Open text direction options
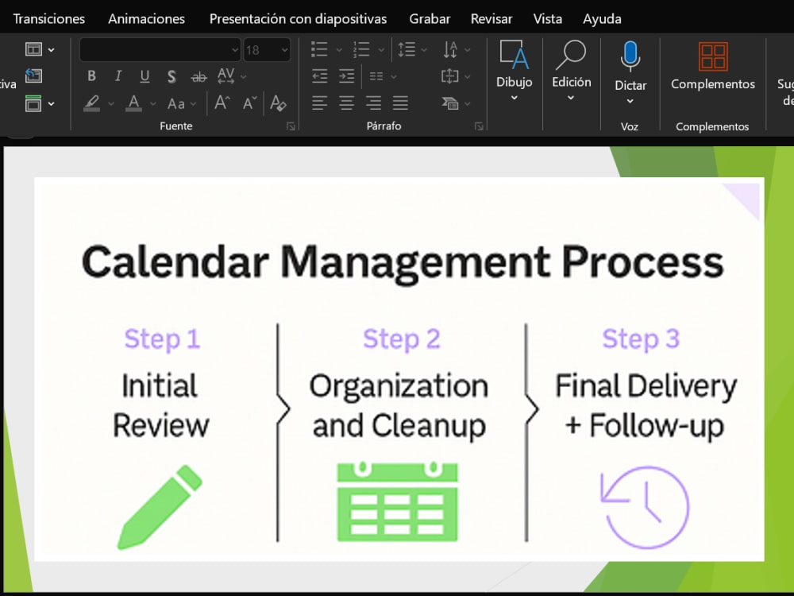Viewport: 794px width, 596px height. 455,49
